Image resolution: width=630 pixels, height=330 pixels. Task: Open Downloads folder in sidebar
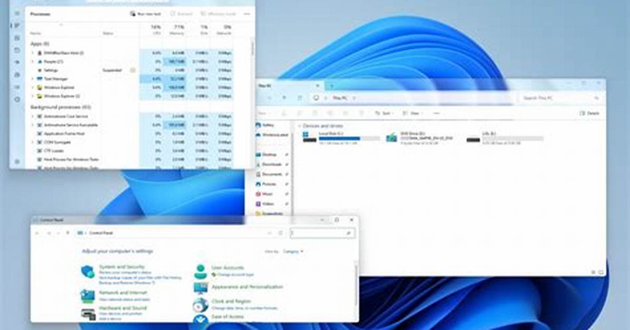pyautogui.click(x=269, y=164)
